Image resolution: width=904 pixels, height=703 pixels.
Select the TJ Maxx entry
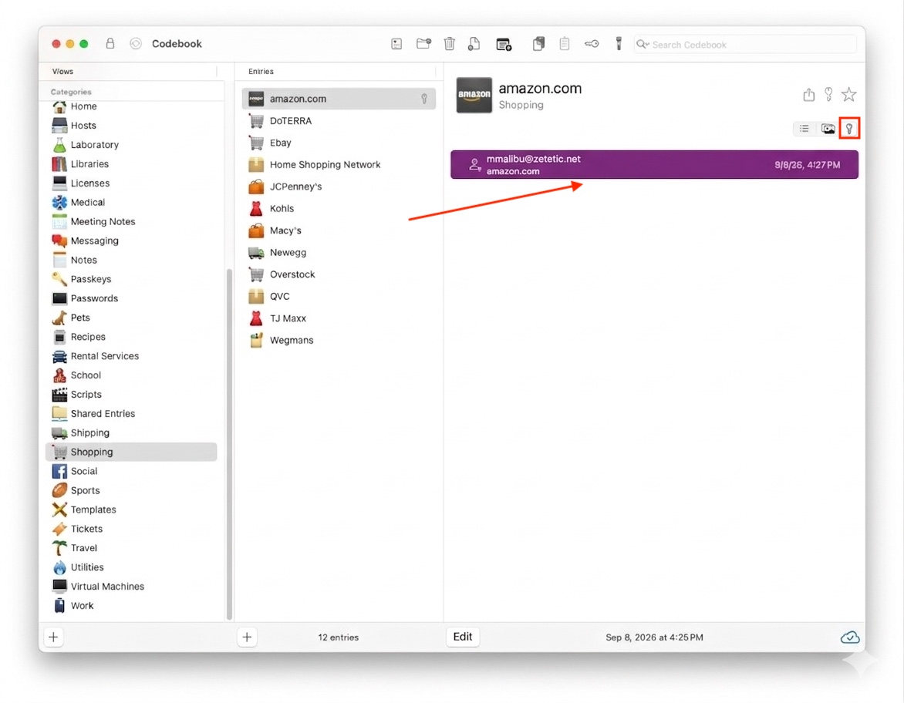point(339,318)
